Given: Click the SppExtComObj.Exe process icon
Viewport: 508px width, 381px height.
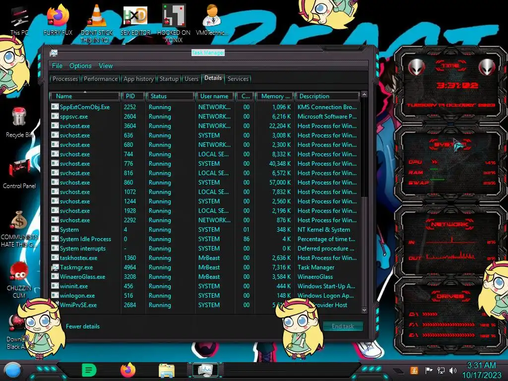Looking at the screenshot, I should tap(55, 107).
